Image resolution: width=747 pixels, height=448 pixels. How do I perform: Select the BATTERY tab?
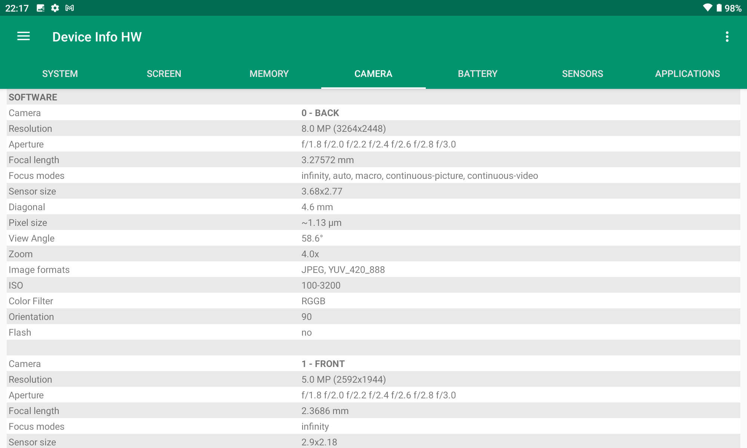click(x=478, y=74)
